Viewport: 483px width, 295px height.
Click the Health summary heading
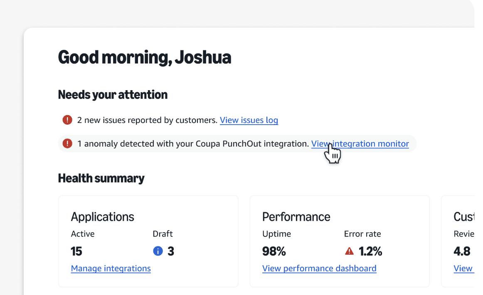click(x=101, y=178)
